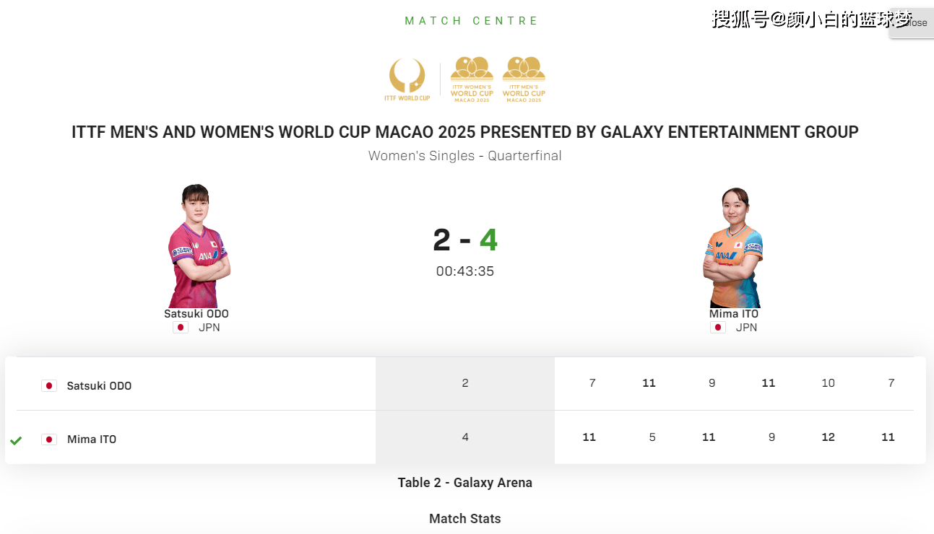Viewport: 934px width, 534px height.
Task: Click flag icon in Satsuki ODO score row
Action: click(49, 386)
